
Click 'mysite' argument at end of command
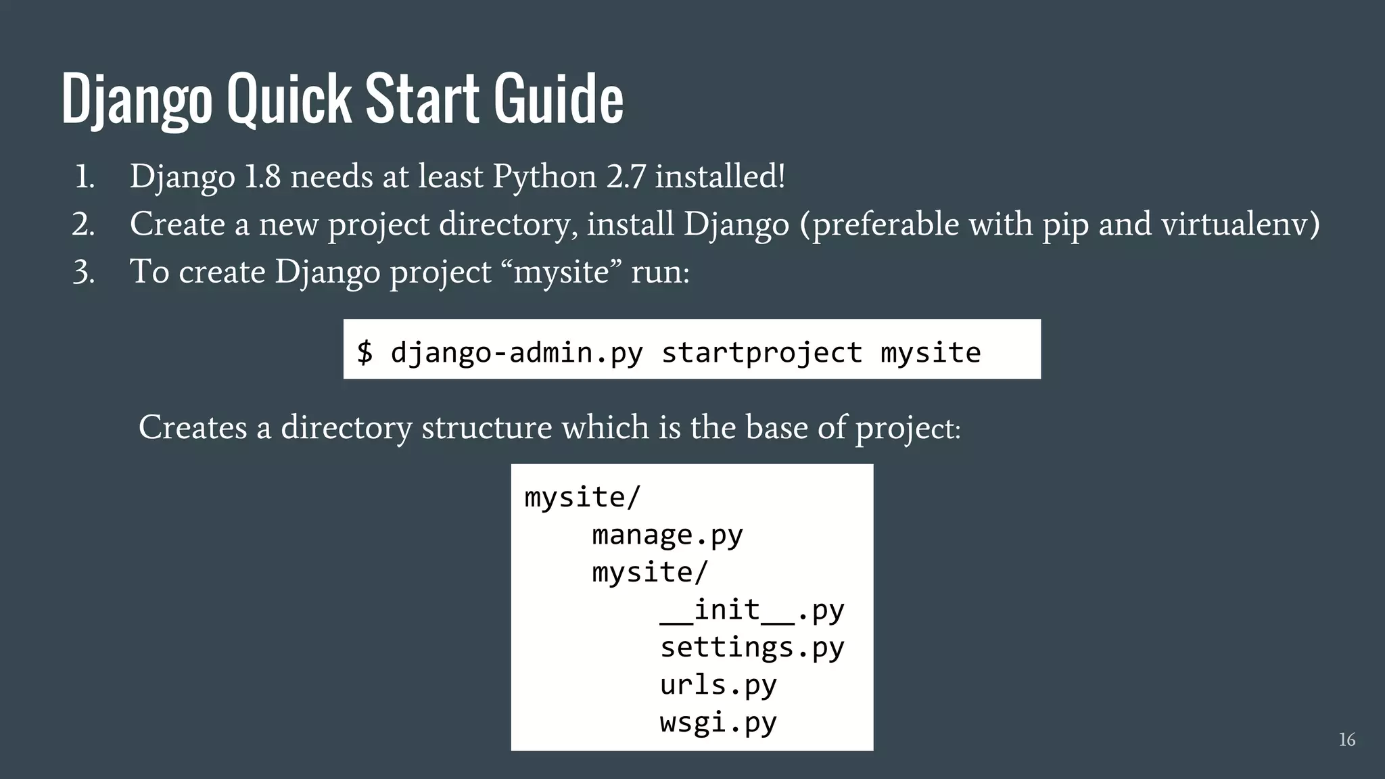930,352
